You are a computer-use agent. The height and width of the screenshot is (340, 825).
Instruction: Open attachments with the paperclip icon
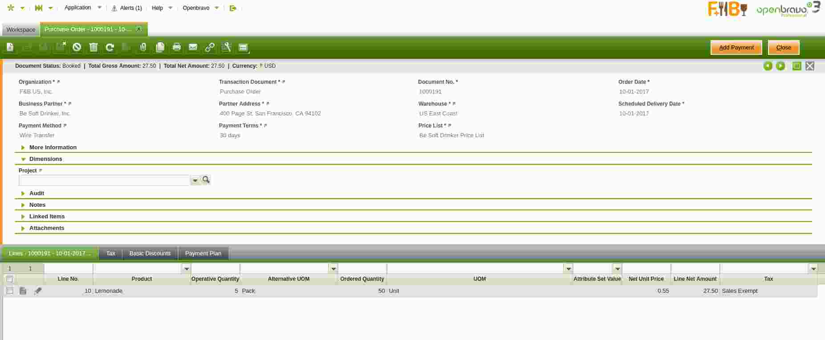[x=143, y=47]
